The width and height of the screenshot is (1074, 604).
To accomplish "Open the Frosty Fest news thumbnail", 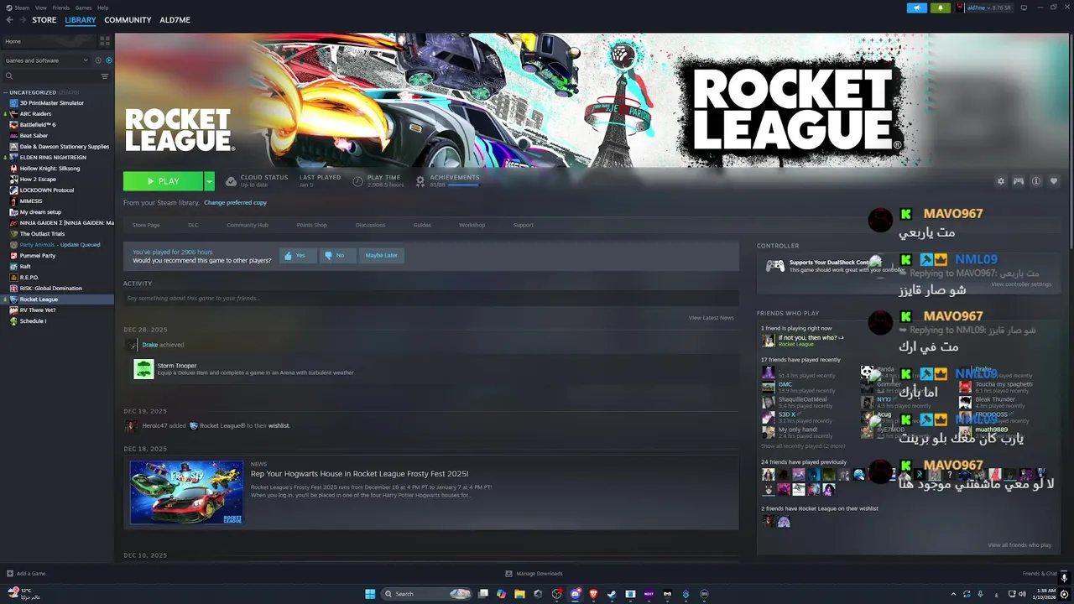I will click(187, 492).
